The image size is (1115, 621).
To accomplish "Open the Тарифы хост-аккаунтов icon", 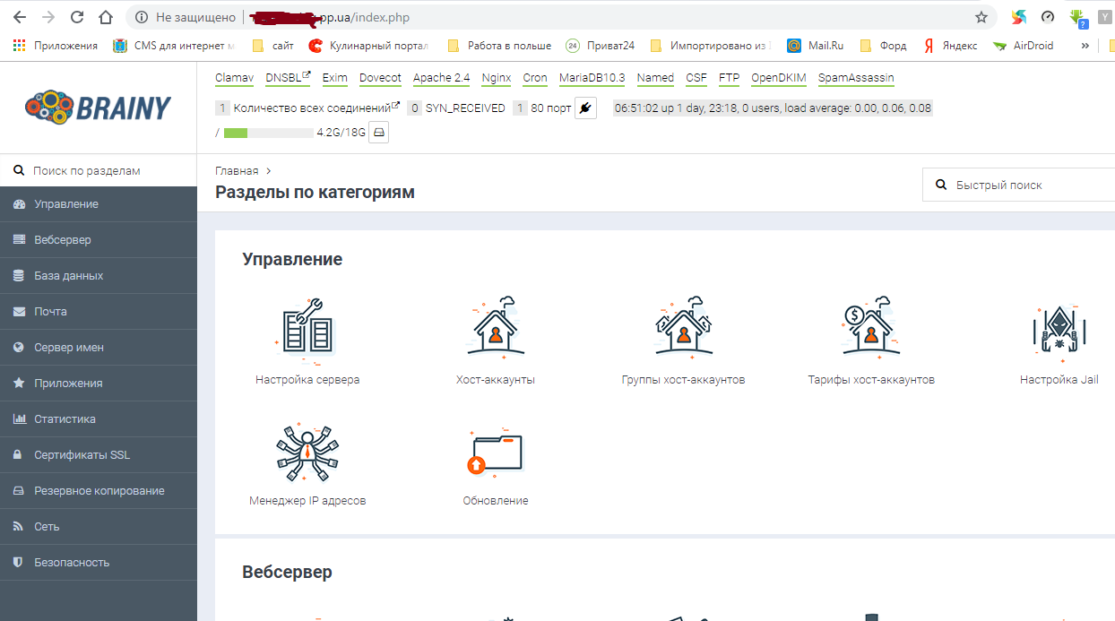I will click(x=870, y=330).
